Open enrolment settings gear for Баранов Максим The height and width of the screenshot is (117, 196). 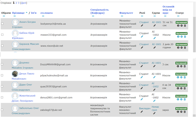point(182,47)
